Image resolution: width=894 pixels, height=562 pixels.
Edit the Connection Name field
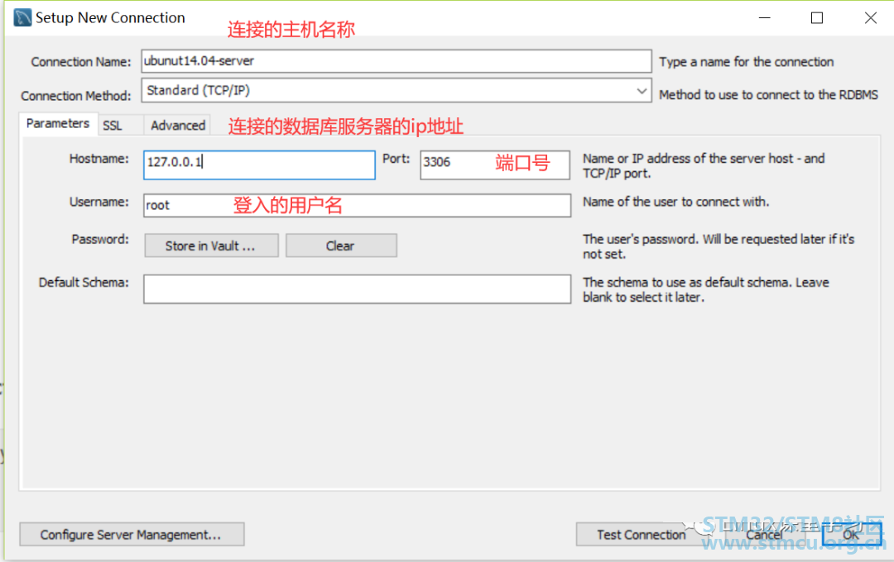397,61
